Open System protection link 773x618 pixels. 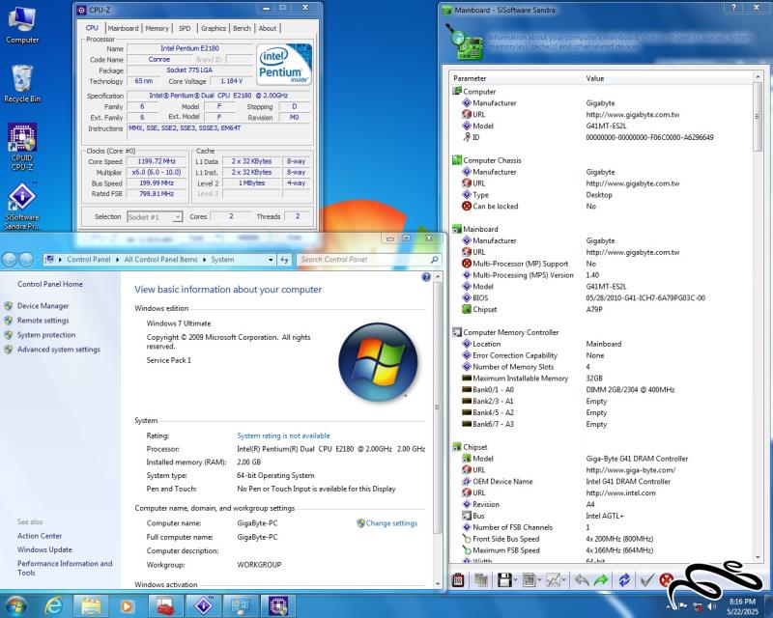tap(46, 335)
